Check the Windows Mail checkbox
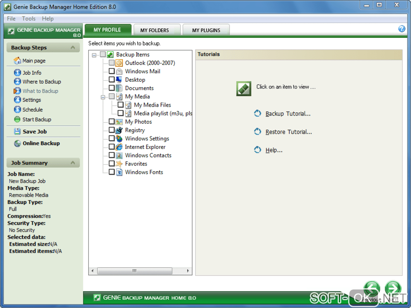The image size is (411, 308). point(112,71)
